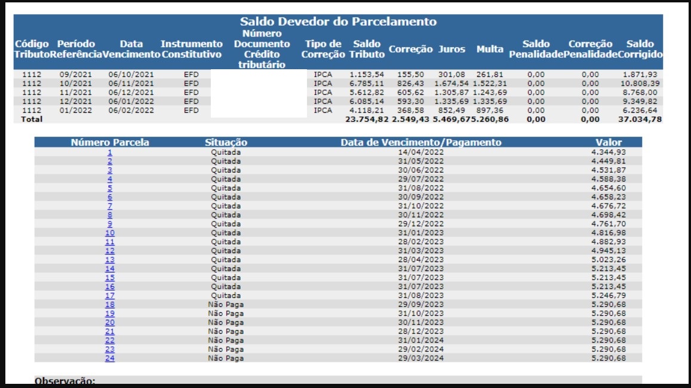Click the 'Valor' column header
This screenshot has width=691, height=388.
[609, 142]
